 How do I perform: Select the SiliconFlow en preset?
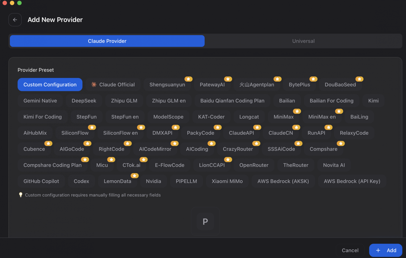point(120,133)
